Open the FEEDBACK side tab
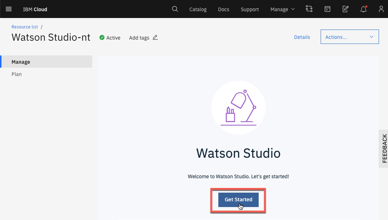The width and height of the screenshot is (388, 220). (x=384, y=148)
